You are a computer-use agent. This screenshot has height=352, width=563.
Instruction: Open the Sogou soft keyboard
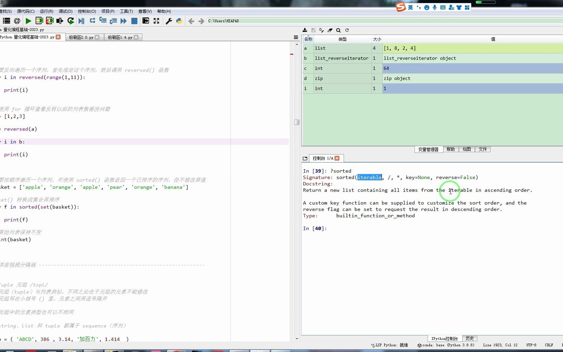click(x=443, y=7)
